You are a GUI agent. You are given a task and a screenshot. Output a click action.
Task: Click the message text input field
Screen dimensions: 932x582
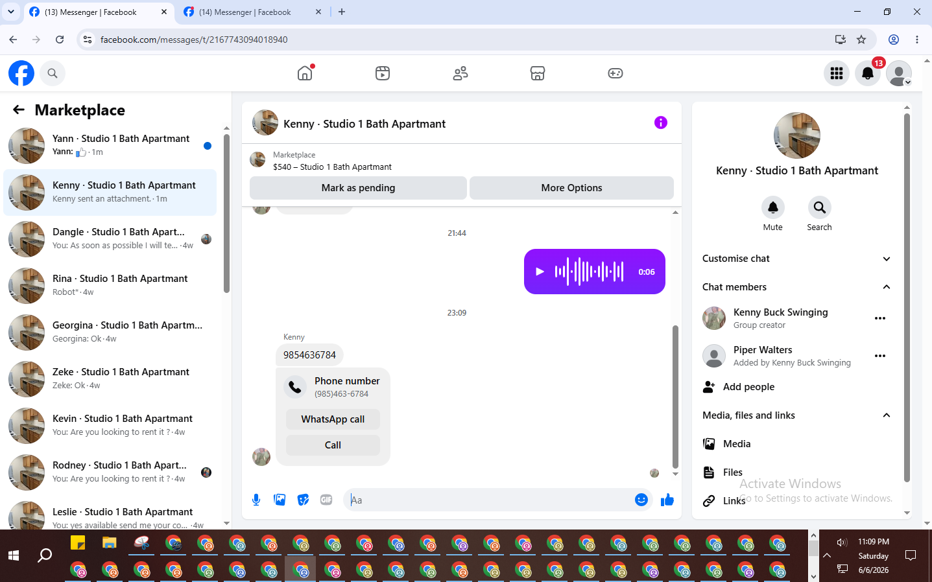coord(488,500)
